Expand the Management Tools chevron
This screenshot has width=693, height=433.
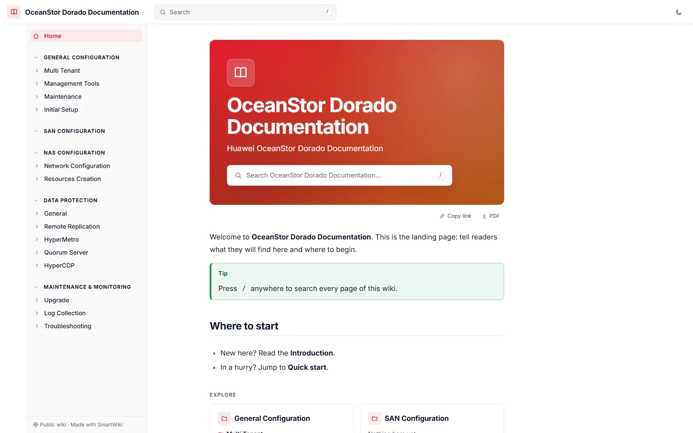[37, 84]
